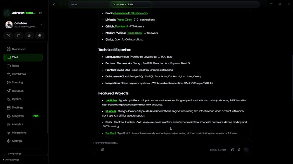
Task: Open Analytics page
Action: (x=23, y=124)
